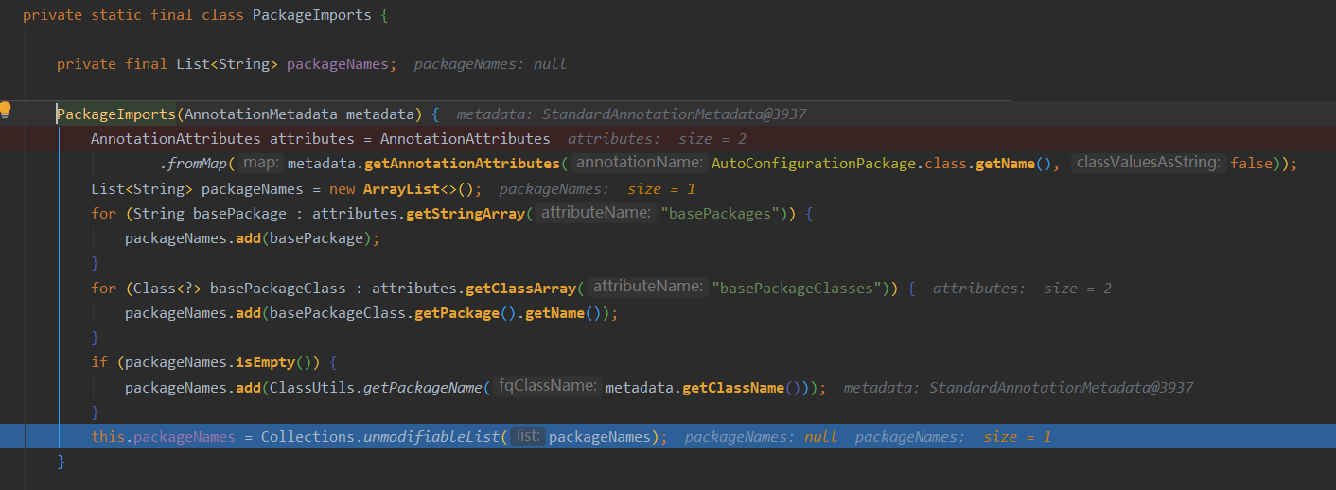Click the .fromMap method call
Image resolution: width=1336 pixels, height=490 pixels.
click(193, 164)
